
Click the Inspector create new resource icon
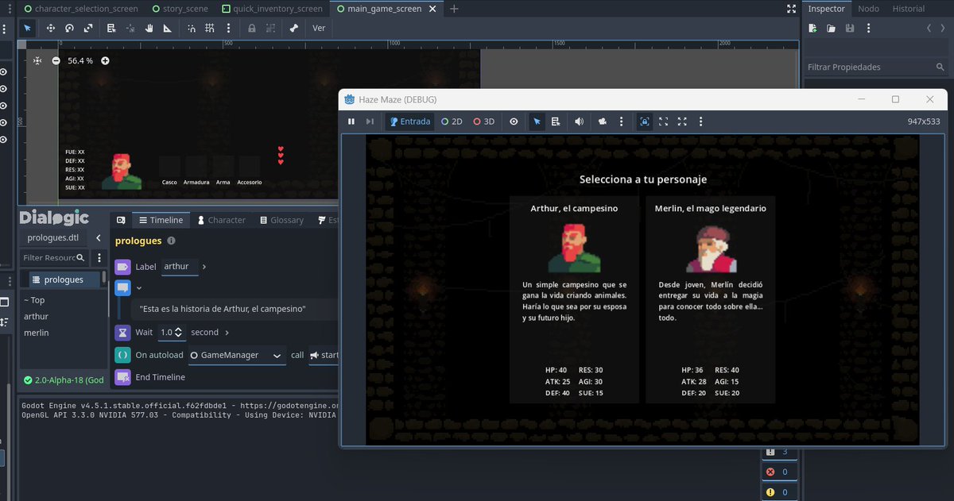click(x=812, y=28)
